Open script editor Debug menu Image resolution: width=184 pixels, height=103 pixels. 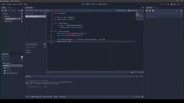tap(47, 11)
